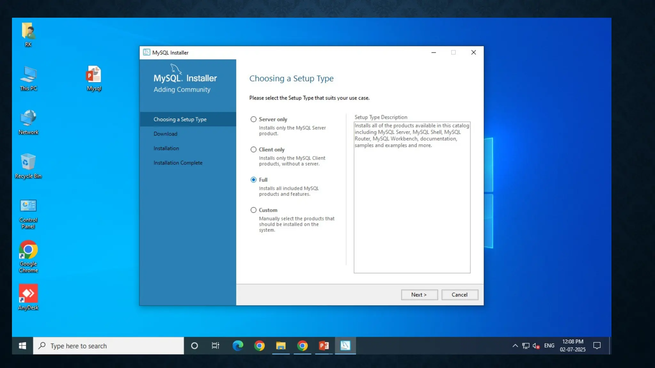This screenshot has height=368, width=655.
Task: Click the Microsoft Edge taskbar icon
Action: point(238,346)
